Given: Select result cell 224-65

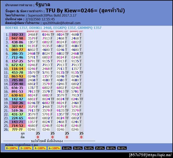Looking at the screenshot, I should (17, 118).
